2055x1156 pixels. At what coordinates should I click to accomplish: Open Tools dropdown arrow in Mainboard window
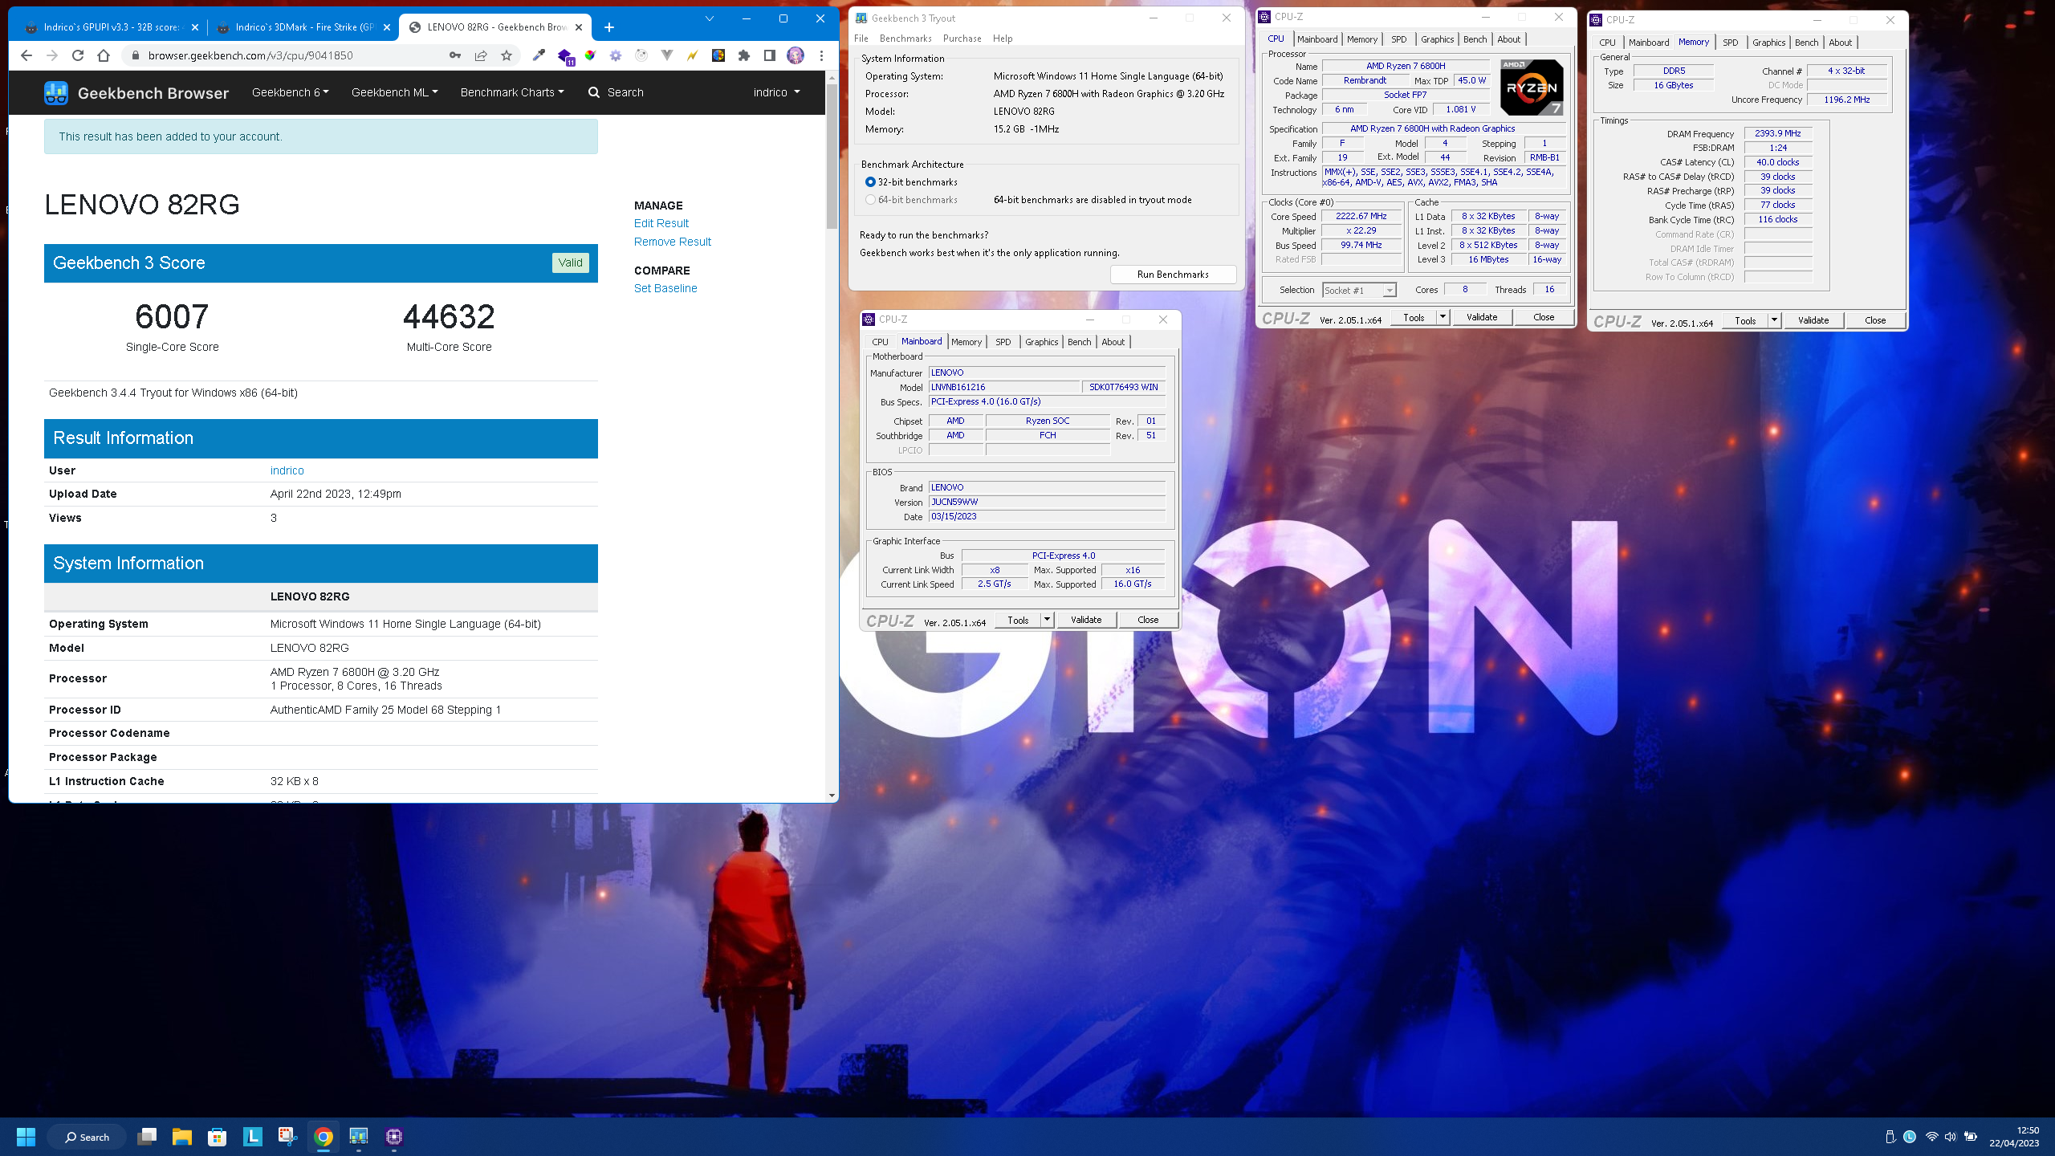pos(1047,620)
